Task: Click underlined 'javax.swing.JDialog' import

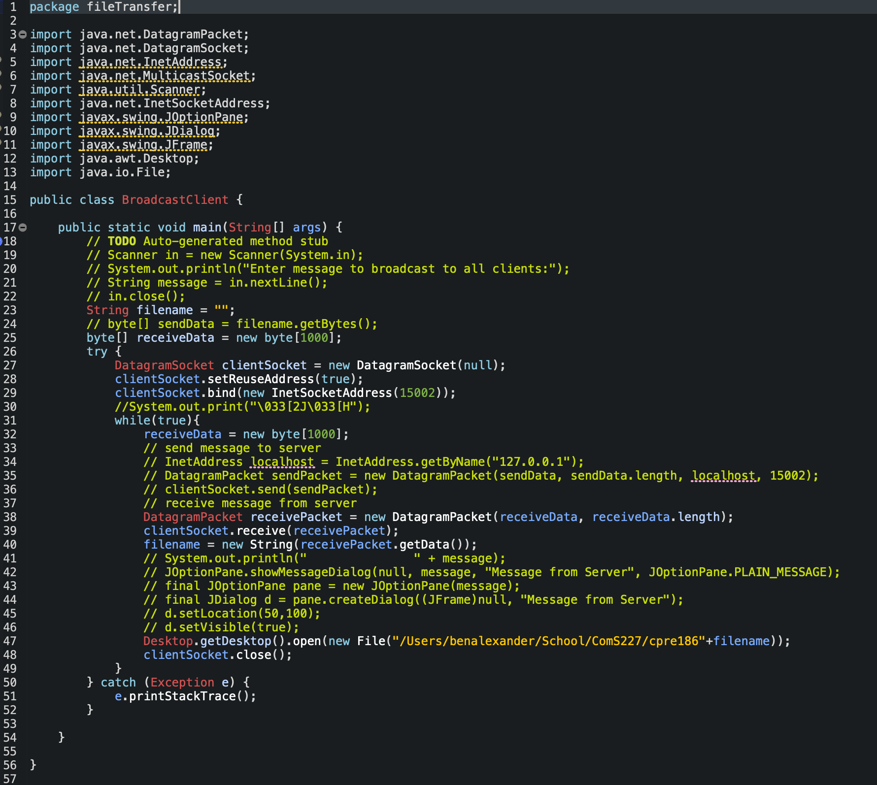Action: [x=147, y=131]
